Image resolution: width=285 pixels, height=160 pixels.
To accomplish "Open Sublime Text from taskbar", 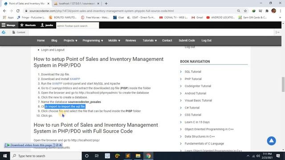I will coord(128,156).
